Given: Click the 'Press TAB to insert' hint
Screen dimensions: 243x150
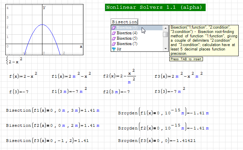Looking at the screenshot, I should pyautogui.click(x=186, y=59).
